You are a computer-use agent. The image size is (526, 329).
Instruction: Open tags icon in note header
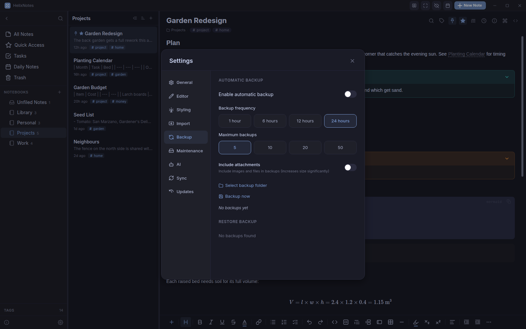tap(442, 21)
